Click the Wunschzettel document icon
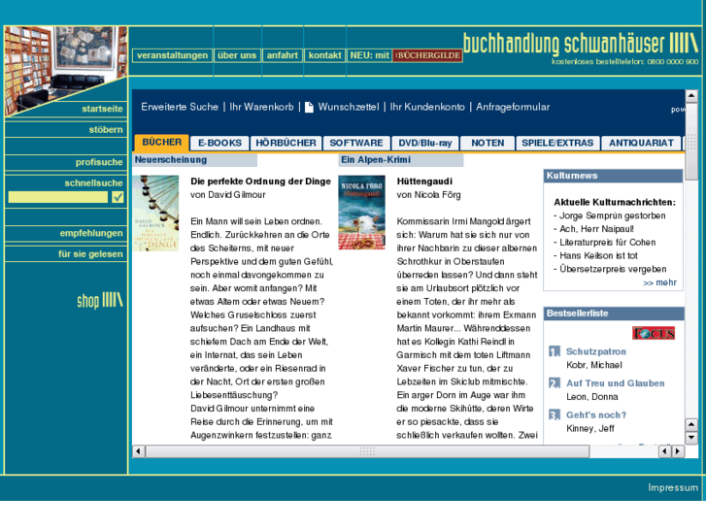Image resolution: width=706 pixels, height=529 pixels. tap(309, 107)
